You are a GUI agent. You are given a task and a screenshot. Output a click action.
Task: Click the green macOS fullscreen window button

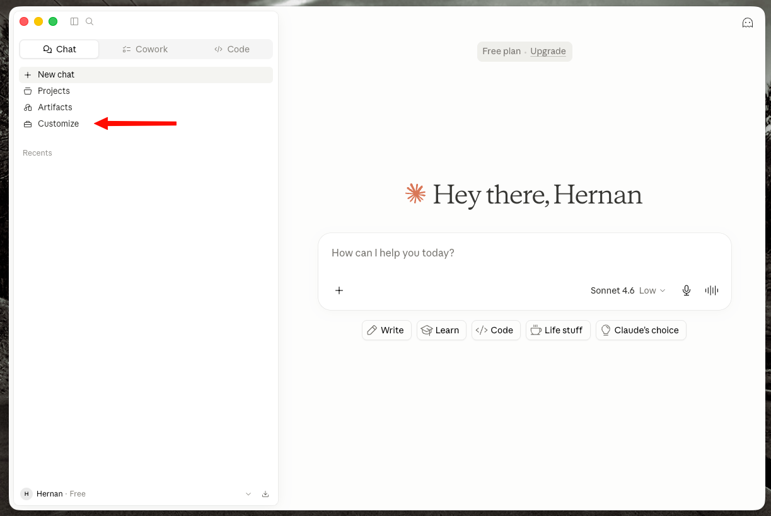[53, 21]
